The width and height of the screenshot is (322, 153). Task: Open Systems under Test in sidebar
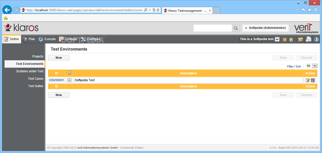30,71
